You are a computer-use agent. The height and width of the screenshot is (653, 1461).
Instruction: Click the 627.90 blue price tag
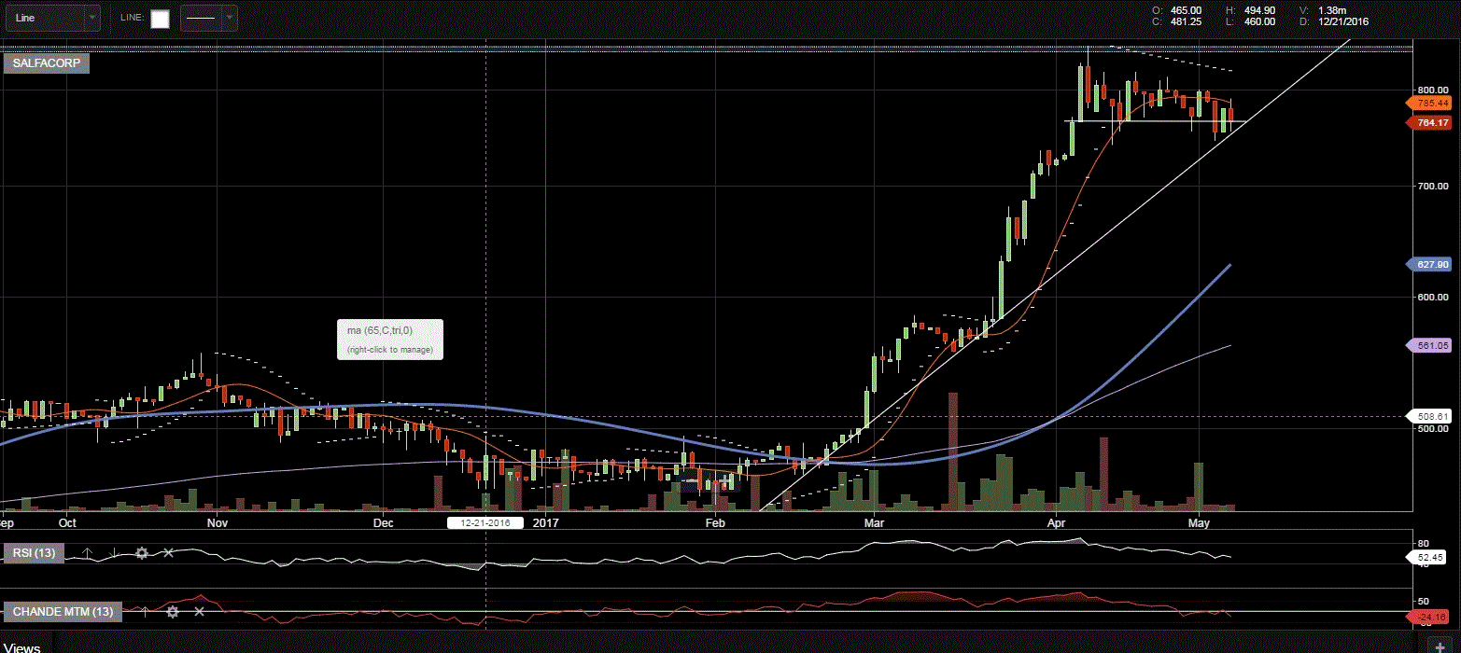point(1430,265)
